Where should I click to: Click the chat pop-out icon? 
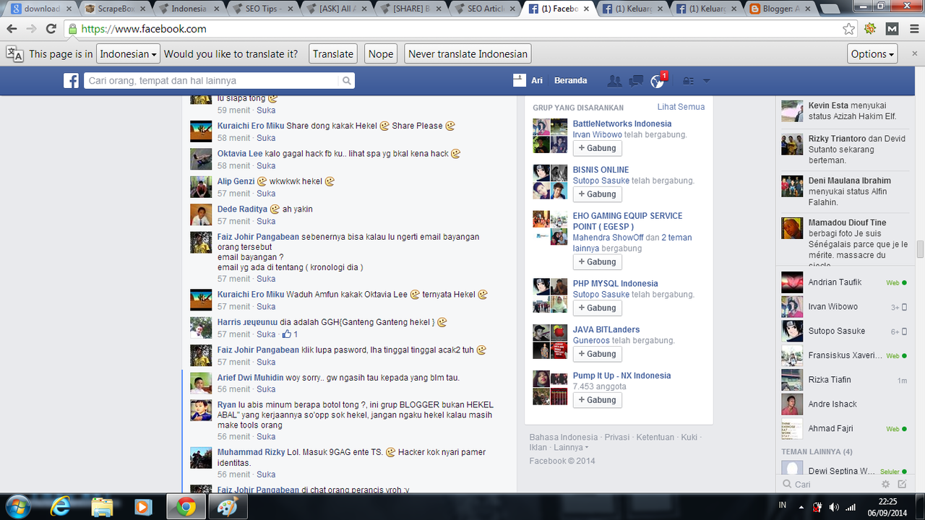coord(902,484)
